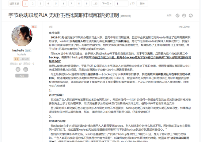
Task: Open hudiedie's avatar photo
Action: point(22,36)
